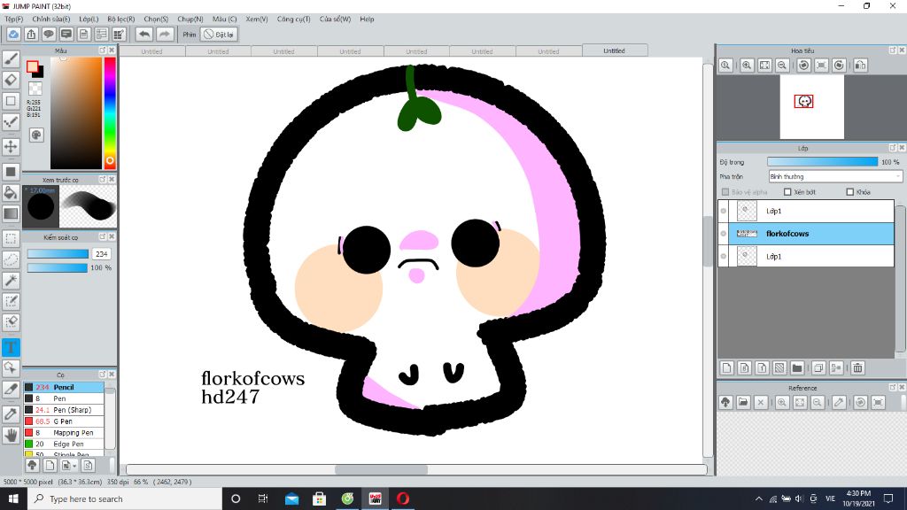Select the Edge Pen brush
Screen dimensions: 907x510
tap(64, 444)
